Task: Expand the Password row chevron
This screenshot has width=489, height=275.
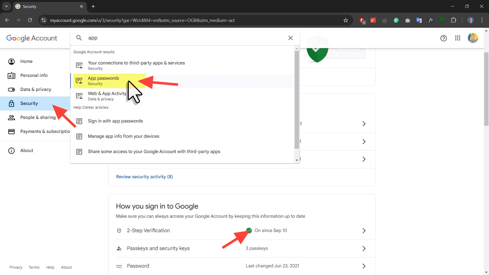Action: point(364,266)
